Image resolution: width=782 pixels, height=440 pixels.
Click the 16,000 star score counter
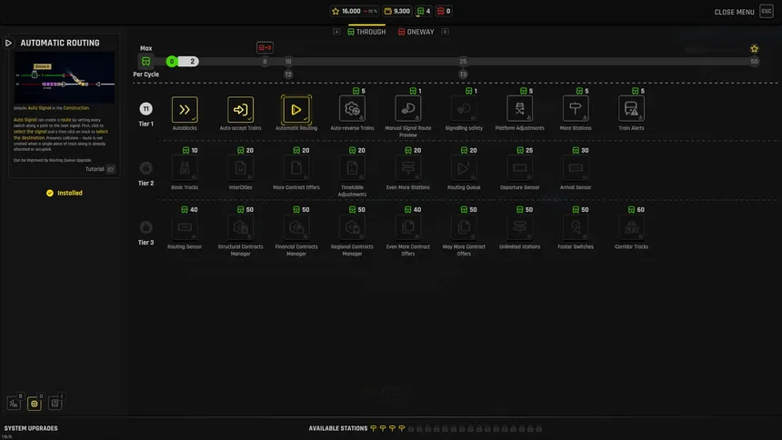[354, 11]
